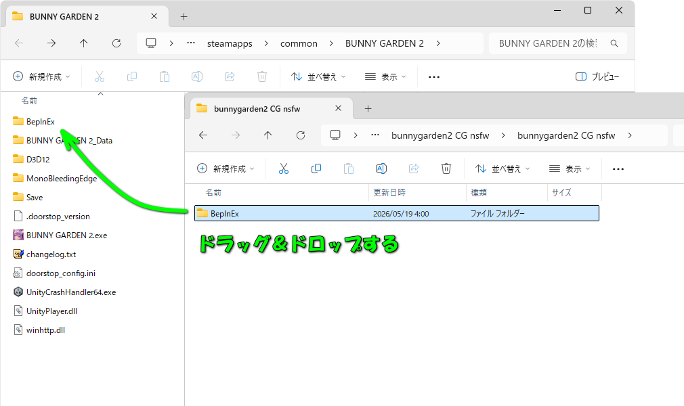Open 新規作成 menu in bunnygarden2 CG nsfw window

click(226, 168)
